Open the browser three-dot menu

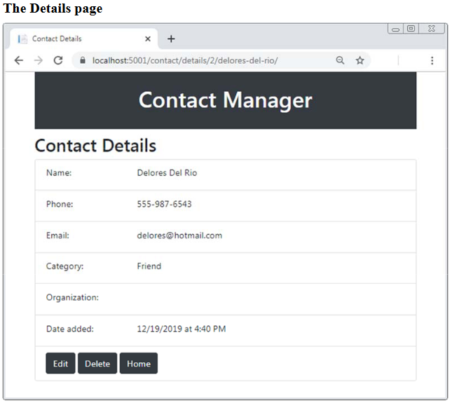(x=432, y=60)
